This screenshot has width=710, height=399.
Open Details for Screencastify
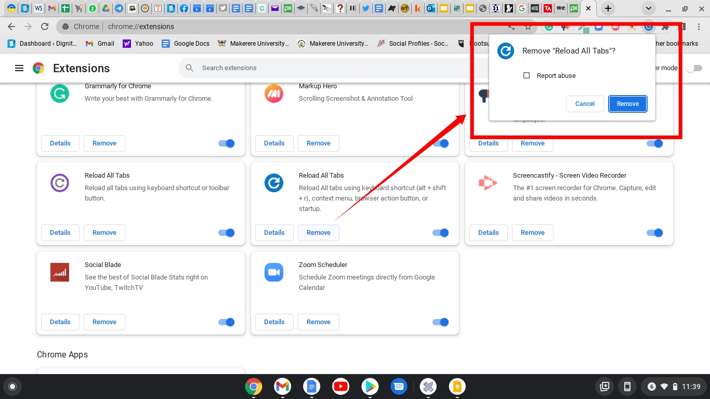point(489,233)
